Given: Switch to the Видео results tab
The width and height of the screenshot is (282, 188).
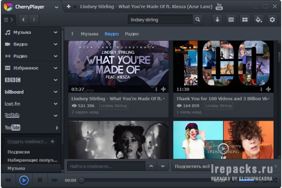Looking at the screenshot, I should [x=111, y=34].
